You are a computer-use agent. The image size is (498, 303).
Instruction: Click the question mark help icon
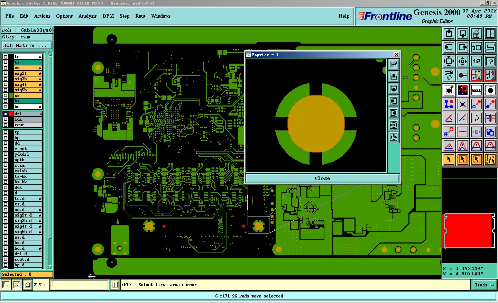click(x=490, y=61)
